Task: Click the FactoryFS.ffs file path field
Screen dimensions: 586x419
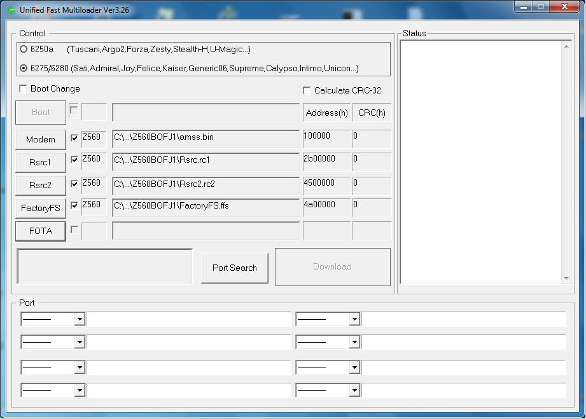Action: 206,207
